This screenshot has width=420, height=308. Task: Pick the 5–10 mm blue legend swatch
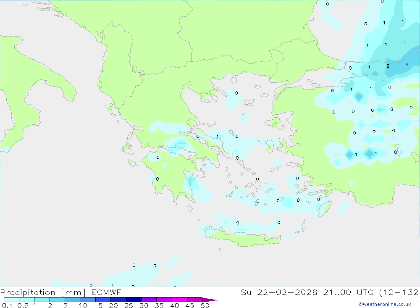(73, 300)
